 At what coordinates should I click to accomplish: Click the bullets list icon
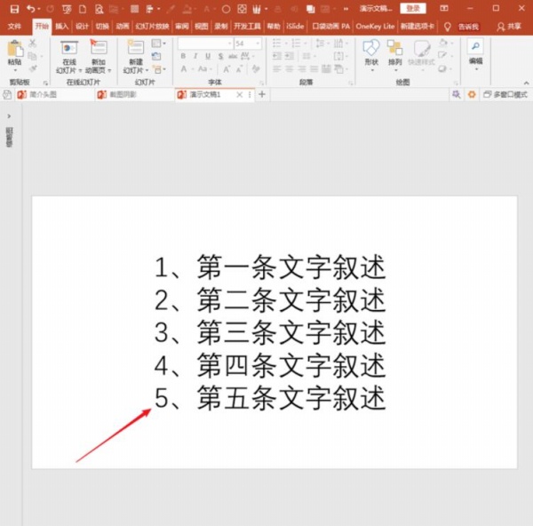click(277, 44)
